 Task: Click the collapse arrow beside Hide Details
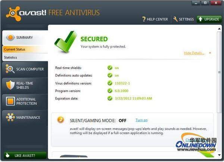210,53
